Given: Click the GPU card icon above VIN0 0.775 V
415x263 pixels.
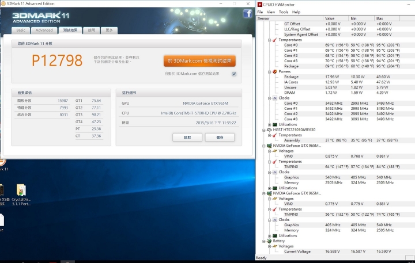Looking at the screenshot, I should pos(269,193).
